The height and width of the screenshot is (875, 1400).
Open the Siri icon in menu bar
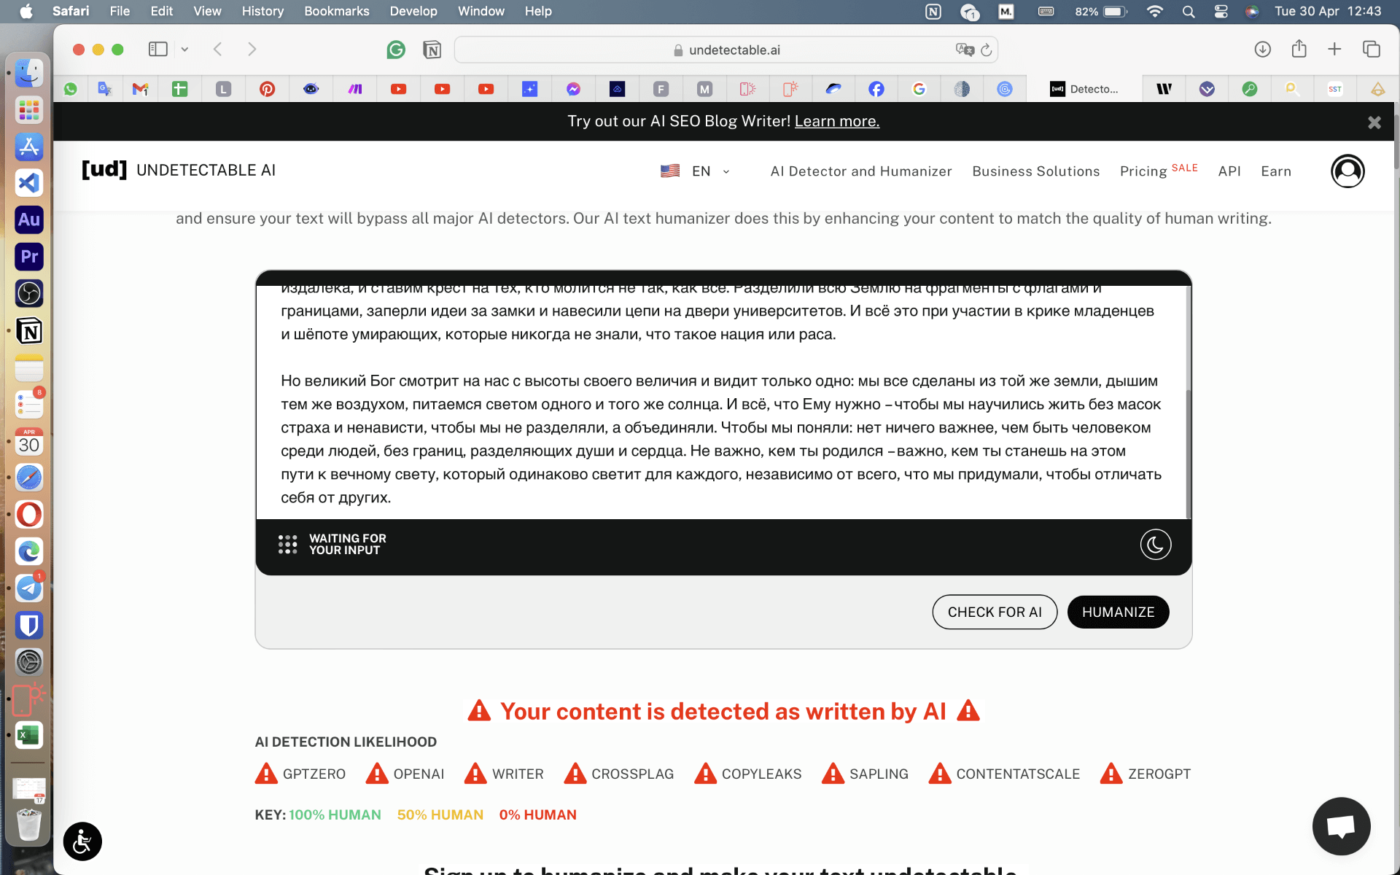pyautogui.click(x=1253, y=12)
